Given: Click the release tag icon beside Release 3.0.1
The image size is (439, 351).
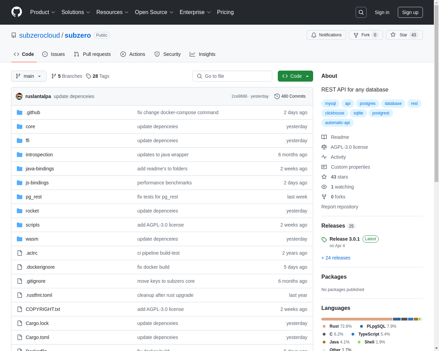Looking at the screenshot, I should pyautogui.click(x=324, y=240).
